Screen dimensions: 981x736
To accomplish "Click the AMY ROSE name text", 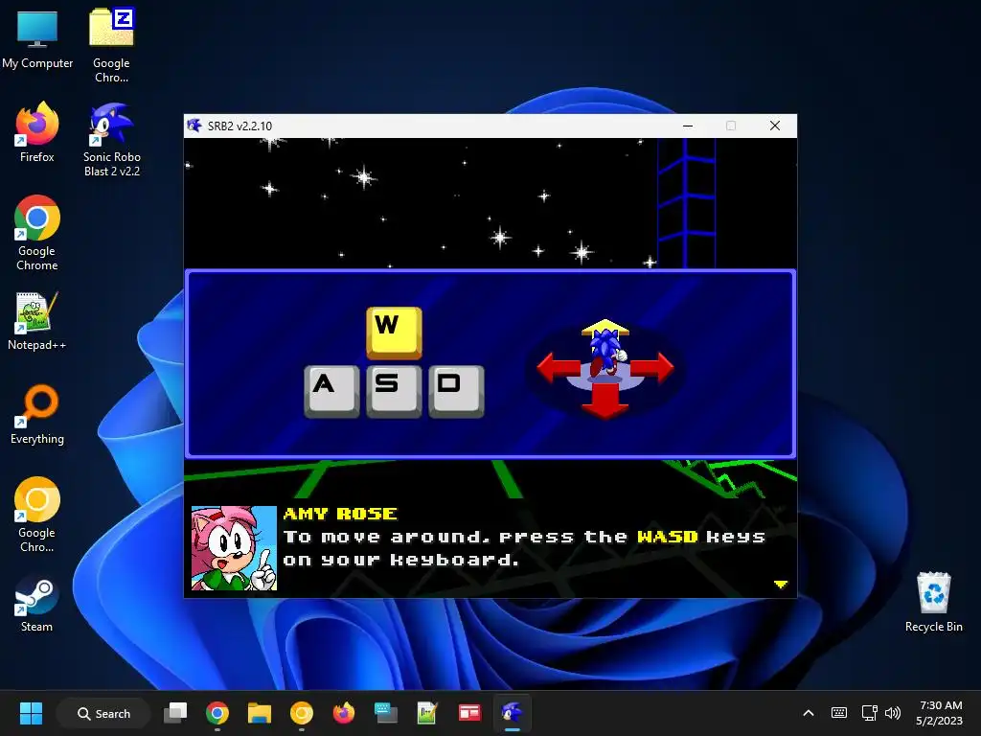I will click(x=340, y=514).
